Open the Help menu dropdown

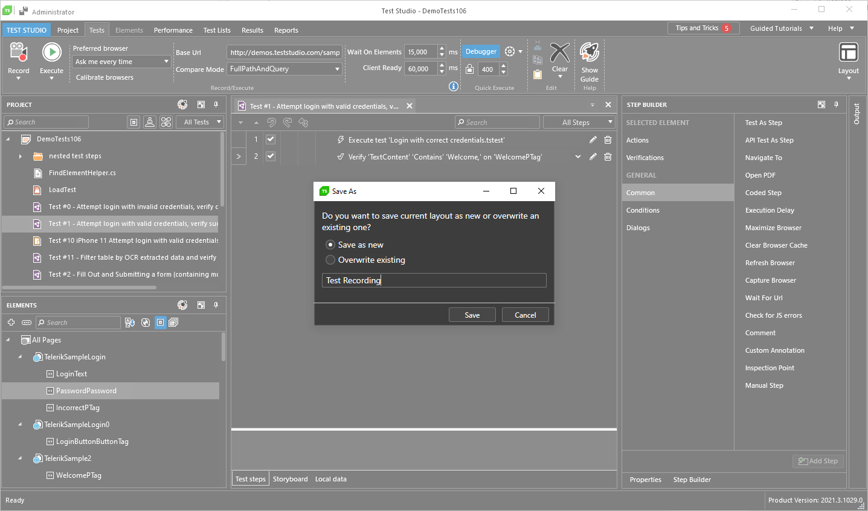tap(841, 28)
